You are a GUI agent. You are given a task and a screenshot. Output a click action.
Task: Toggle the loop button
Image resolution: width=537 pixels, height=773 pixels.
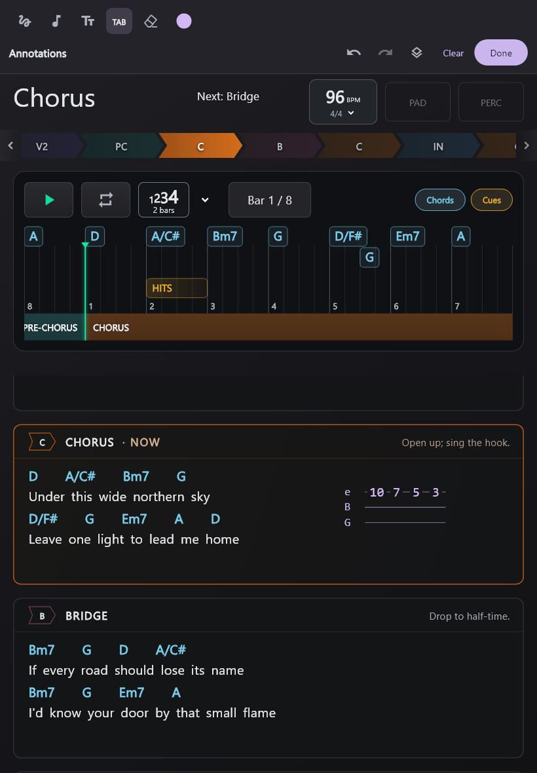pyautogui.click(x=106, y=200)
